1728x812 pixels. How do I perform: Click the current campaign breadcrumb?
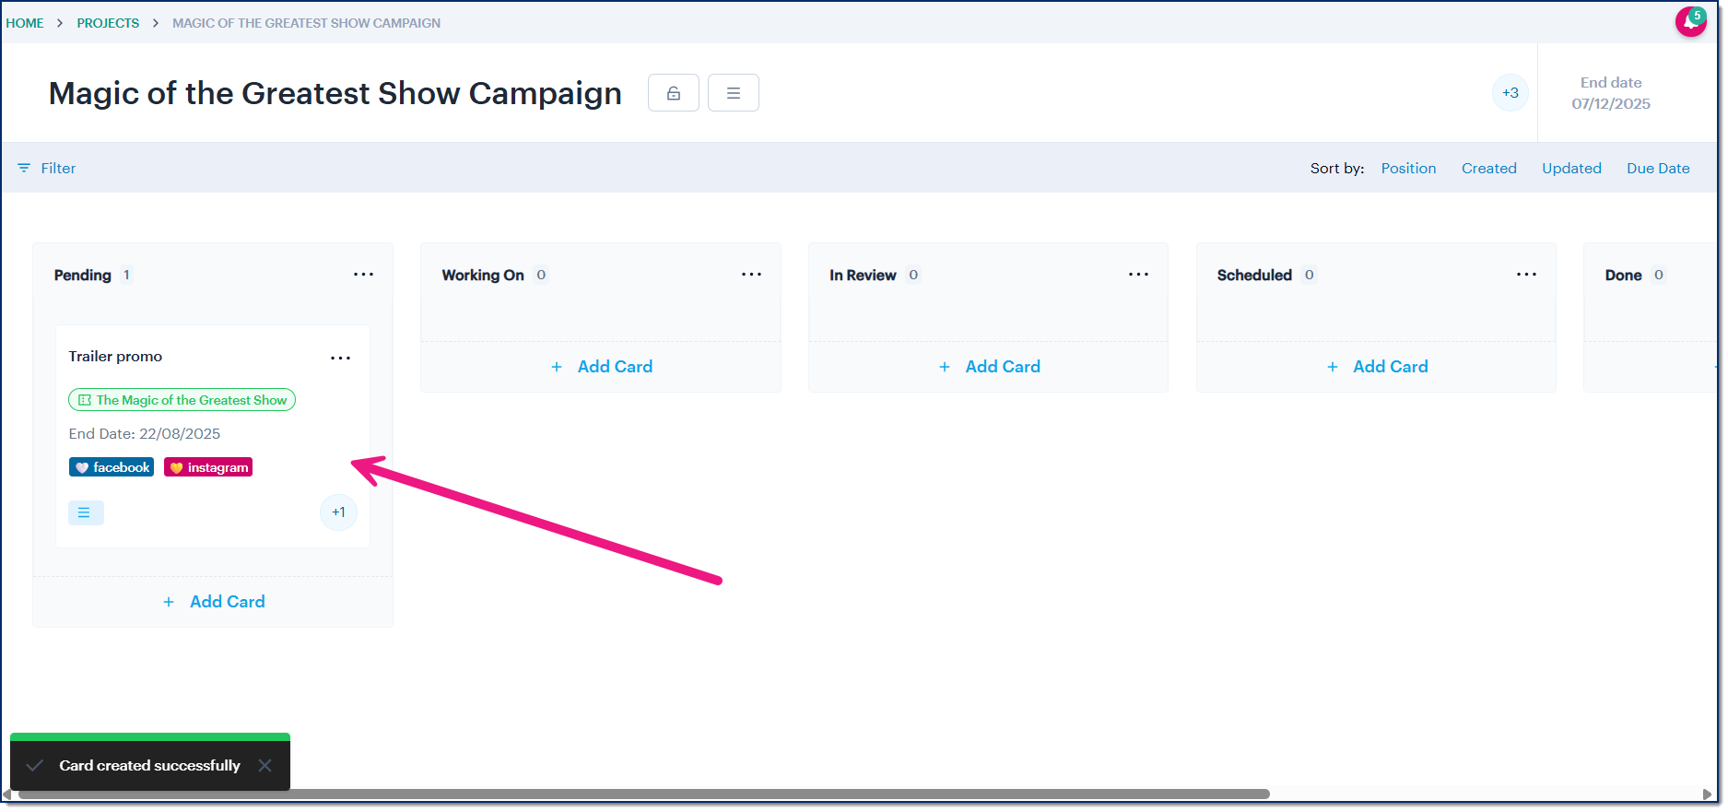(x=306, y=23)
